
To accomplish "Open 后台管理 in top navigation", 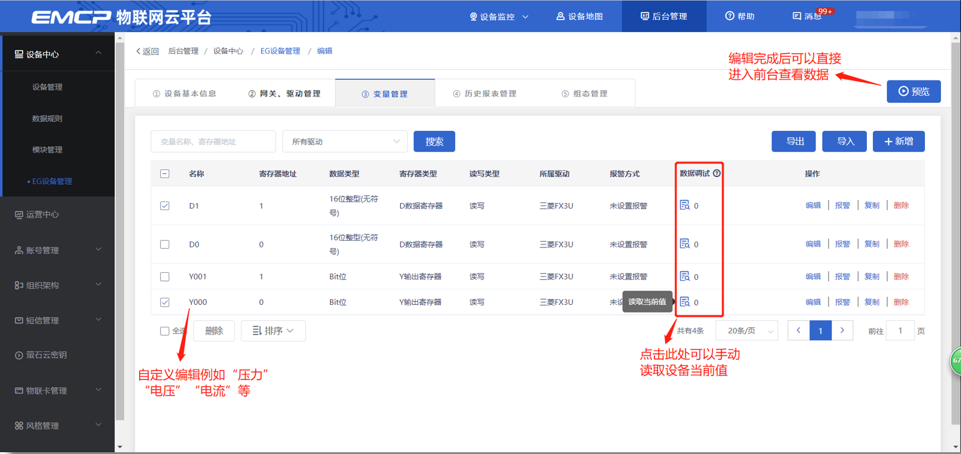I will pos(664,16).
